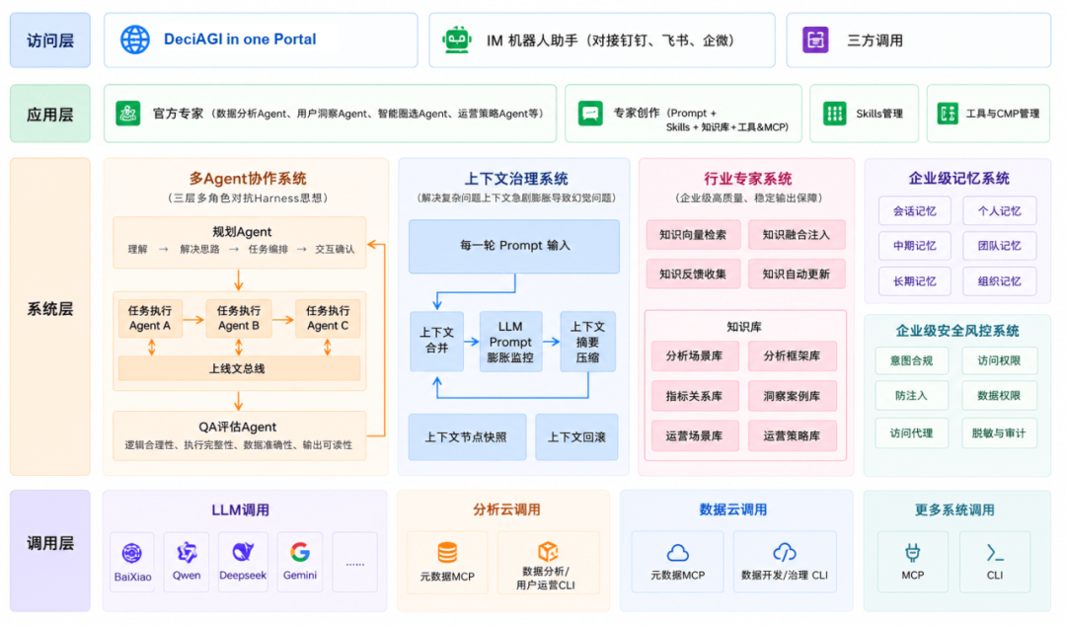Click the 行业专家系统 title

747,179
